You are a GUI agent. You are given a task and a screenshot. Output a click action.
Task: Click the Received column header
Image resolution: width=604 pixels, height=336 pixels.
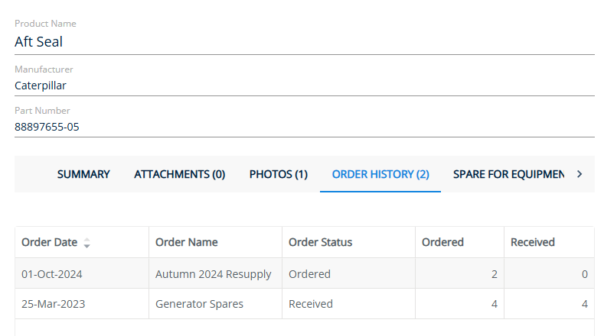[x=533, y=242]
